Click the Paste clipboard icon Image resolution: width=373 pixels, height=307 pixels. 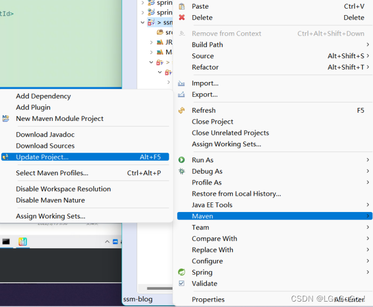(x=182, y=6)
